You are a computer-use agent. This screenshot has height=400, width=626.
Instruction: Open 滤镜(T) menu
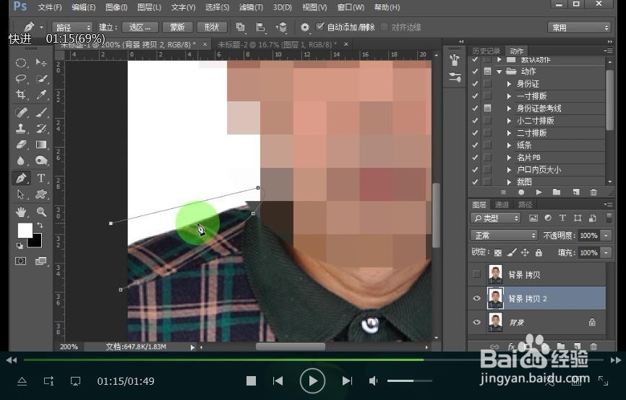click(x=251, y=7)
